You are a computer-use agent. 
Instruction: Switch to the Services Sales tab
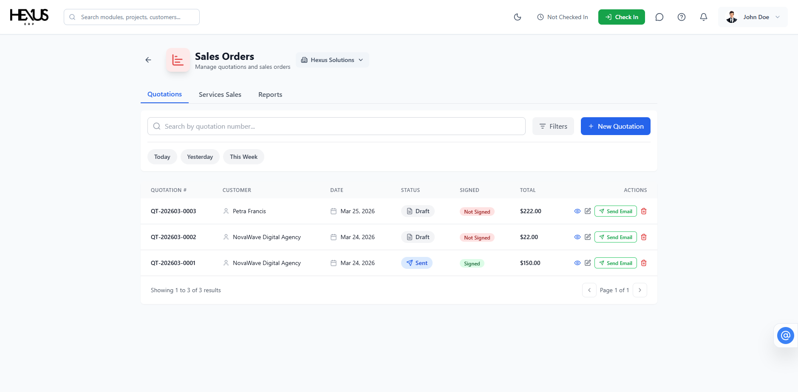click(x=220, y=95)
